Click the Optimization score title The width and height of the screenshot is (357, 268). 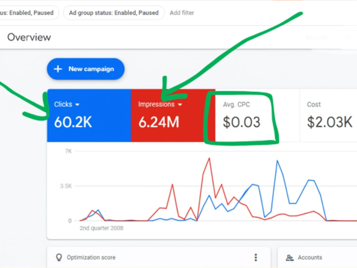[91, 257]
